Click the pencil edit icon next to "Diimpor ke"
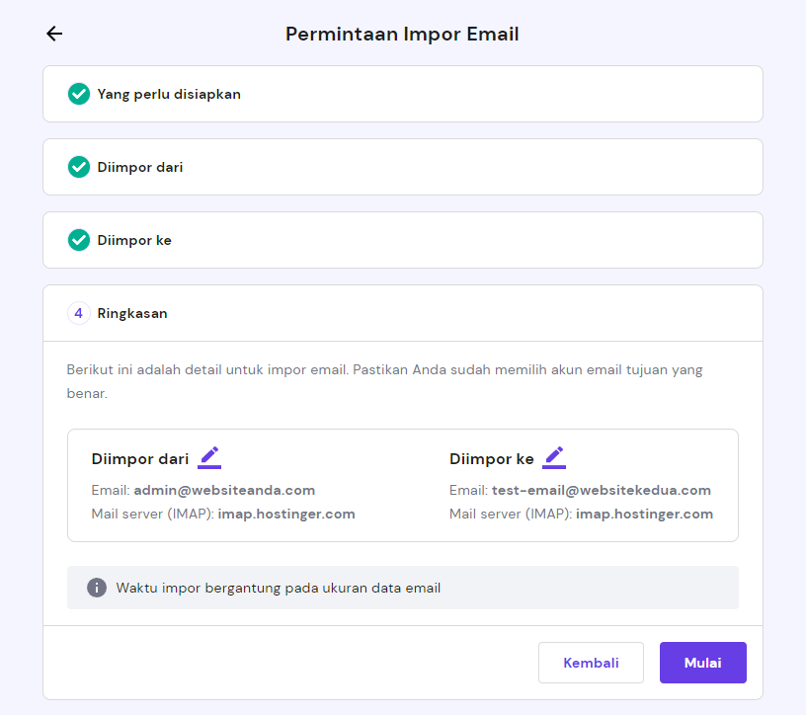The width and height of the screenshot is (806, 715). pos(554,456)
